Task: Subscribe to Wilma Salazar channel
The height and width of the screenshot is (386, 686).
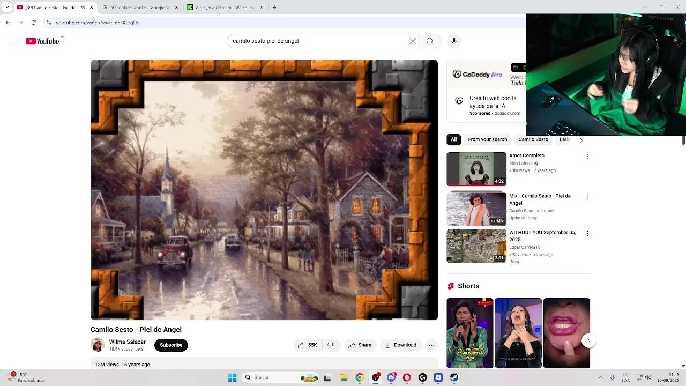Action: click(171, 345)
